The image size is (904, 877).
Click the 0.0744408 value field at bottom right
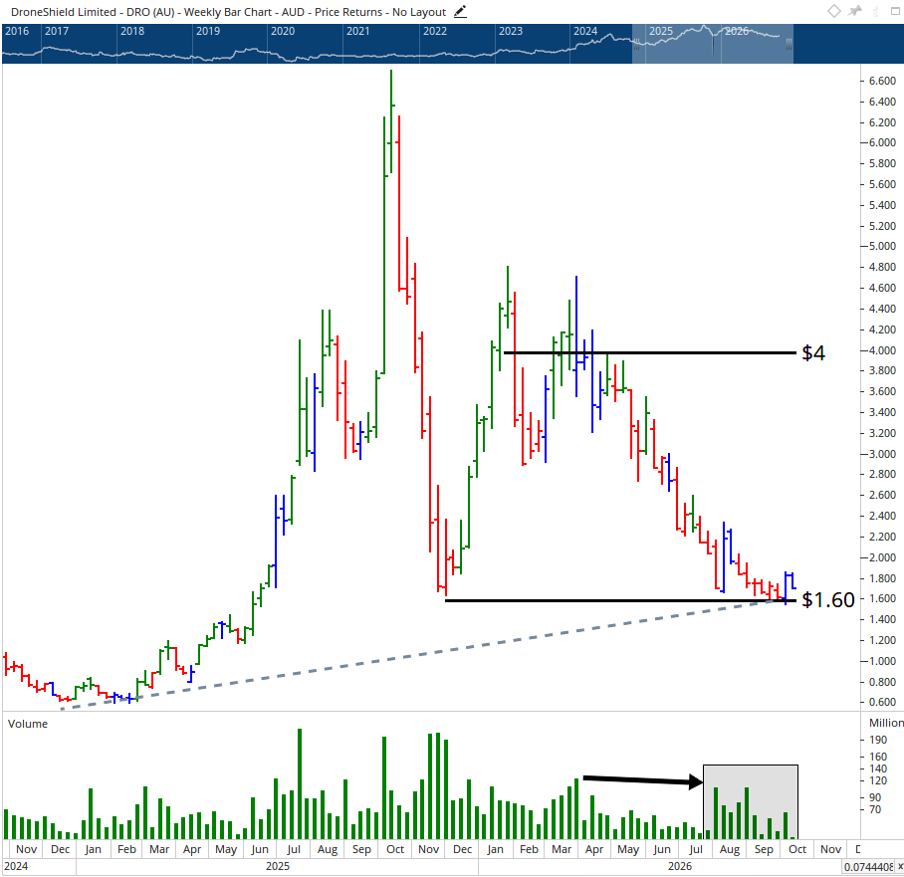869,867
